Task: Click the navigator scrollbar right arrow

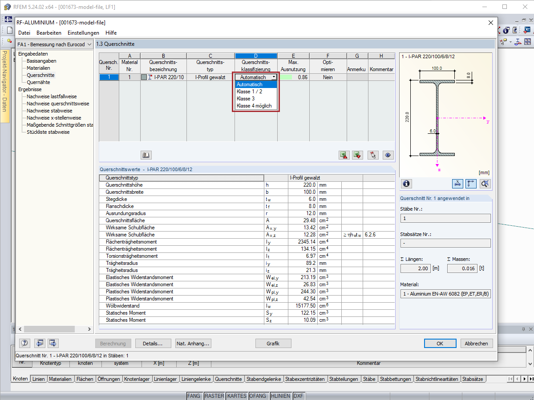Action: 89,329
